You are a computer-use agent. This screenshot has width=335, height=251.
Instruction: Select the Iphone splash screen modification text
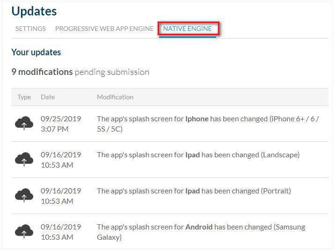(x=208, y=124)
